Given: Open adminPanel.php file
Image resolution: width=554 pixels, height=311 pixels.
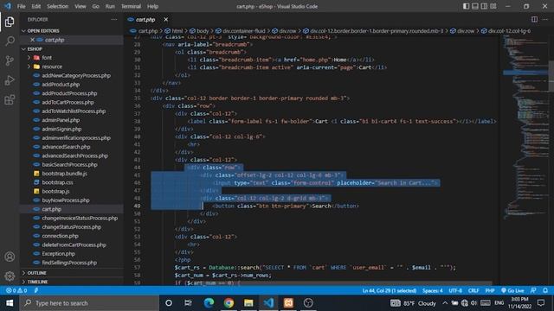Looking at the screenshot, I should (x=61, y=120).
